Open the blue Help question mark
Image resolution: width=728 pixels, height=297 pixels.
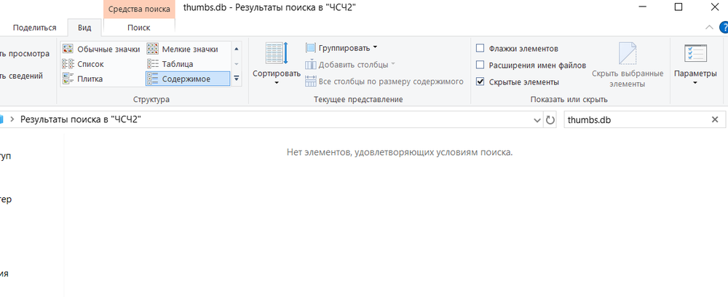pos(724,27)
